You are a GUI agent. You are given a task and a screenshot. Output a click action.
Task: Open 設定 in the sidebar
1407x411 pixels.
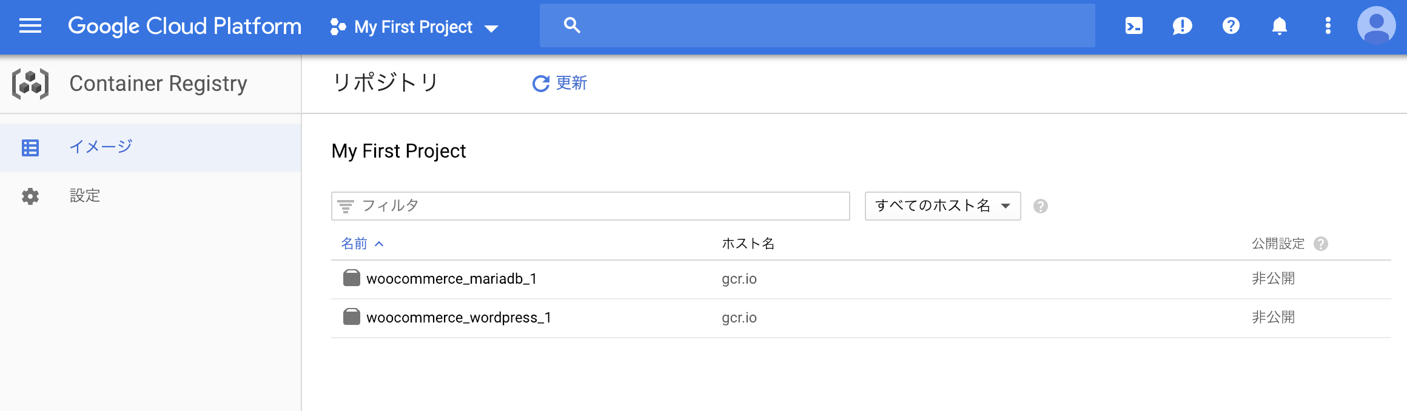pyautogui.click(x=85, y=196)
